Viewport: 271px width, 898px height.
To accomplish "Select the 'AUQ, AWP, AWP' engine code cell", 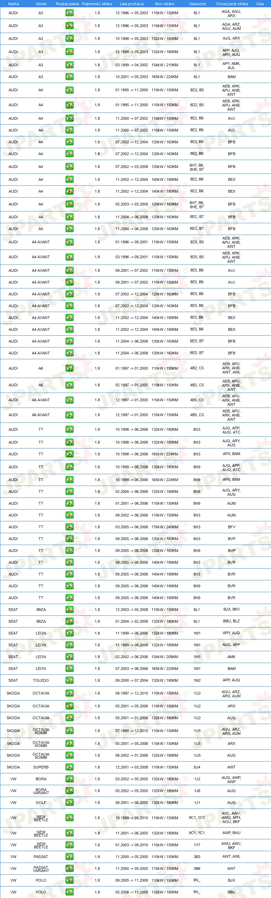I will click(x=231, y=780).
